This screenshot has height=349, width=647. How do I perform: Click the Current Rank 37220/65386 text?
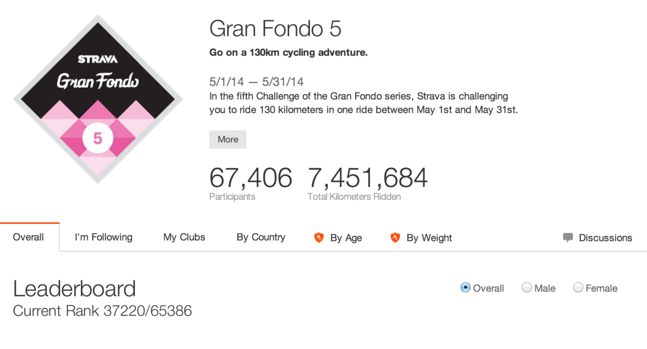point(103,311)
